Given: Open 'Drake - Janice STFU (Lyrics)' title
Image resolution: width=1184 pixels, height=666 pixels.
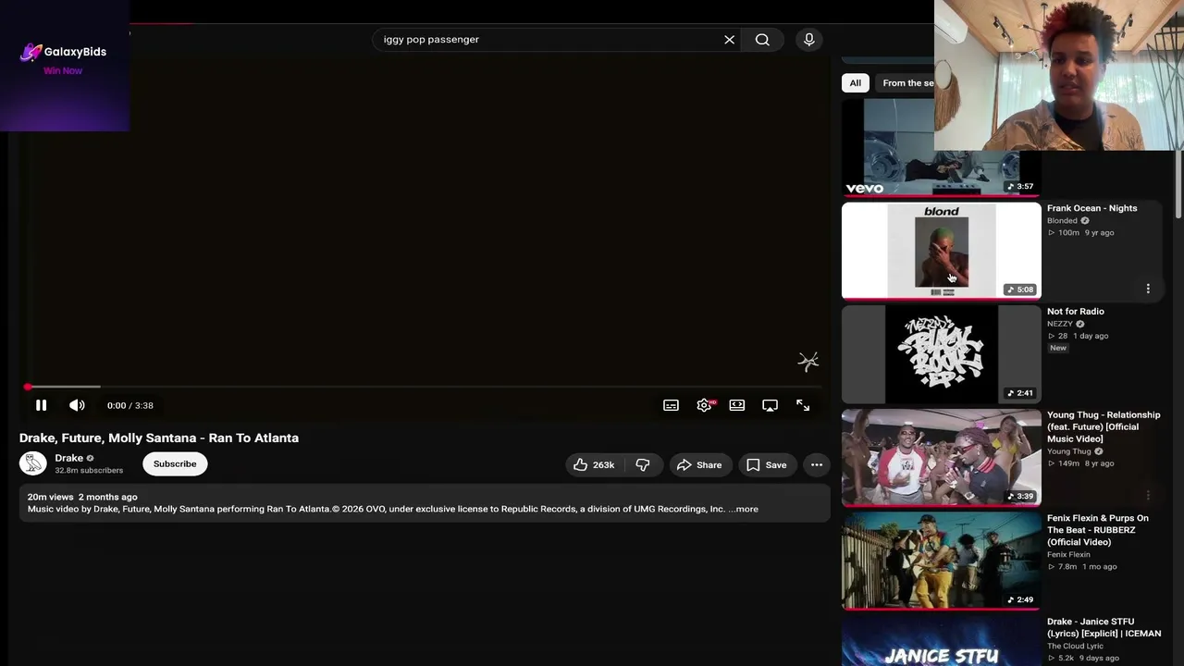Looking at the screenshot, I should (1104, 627).
